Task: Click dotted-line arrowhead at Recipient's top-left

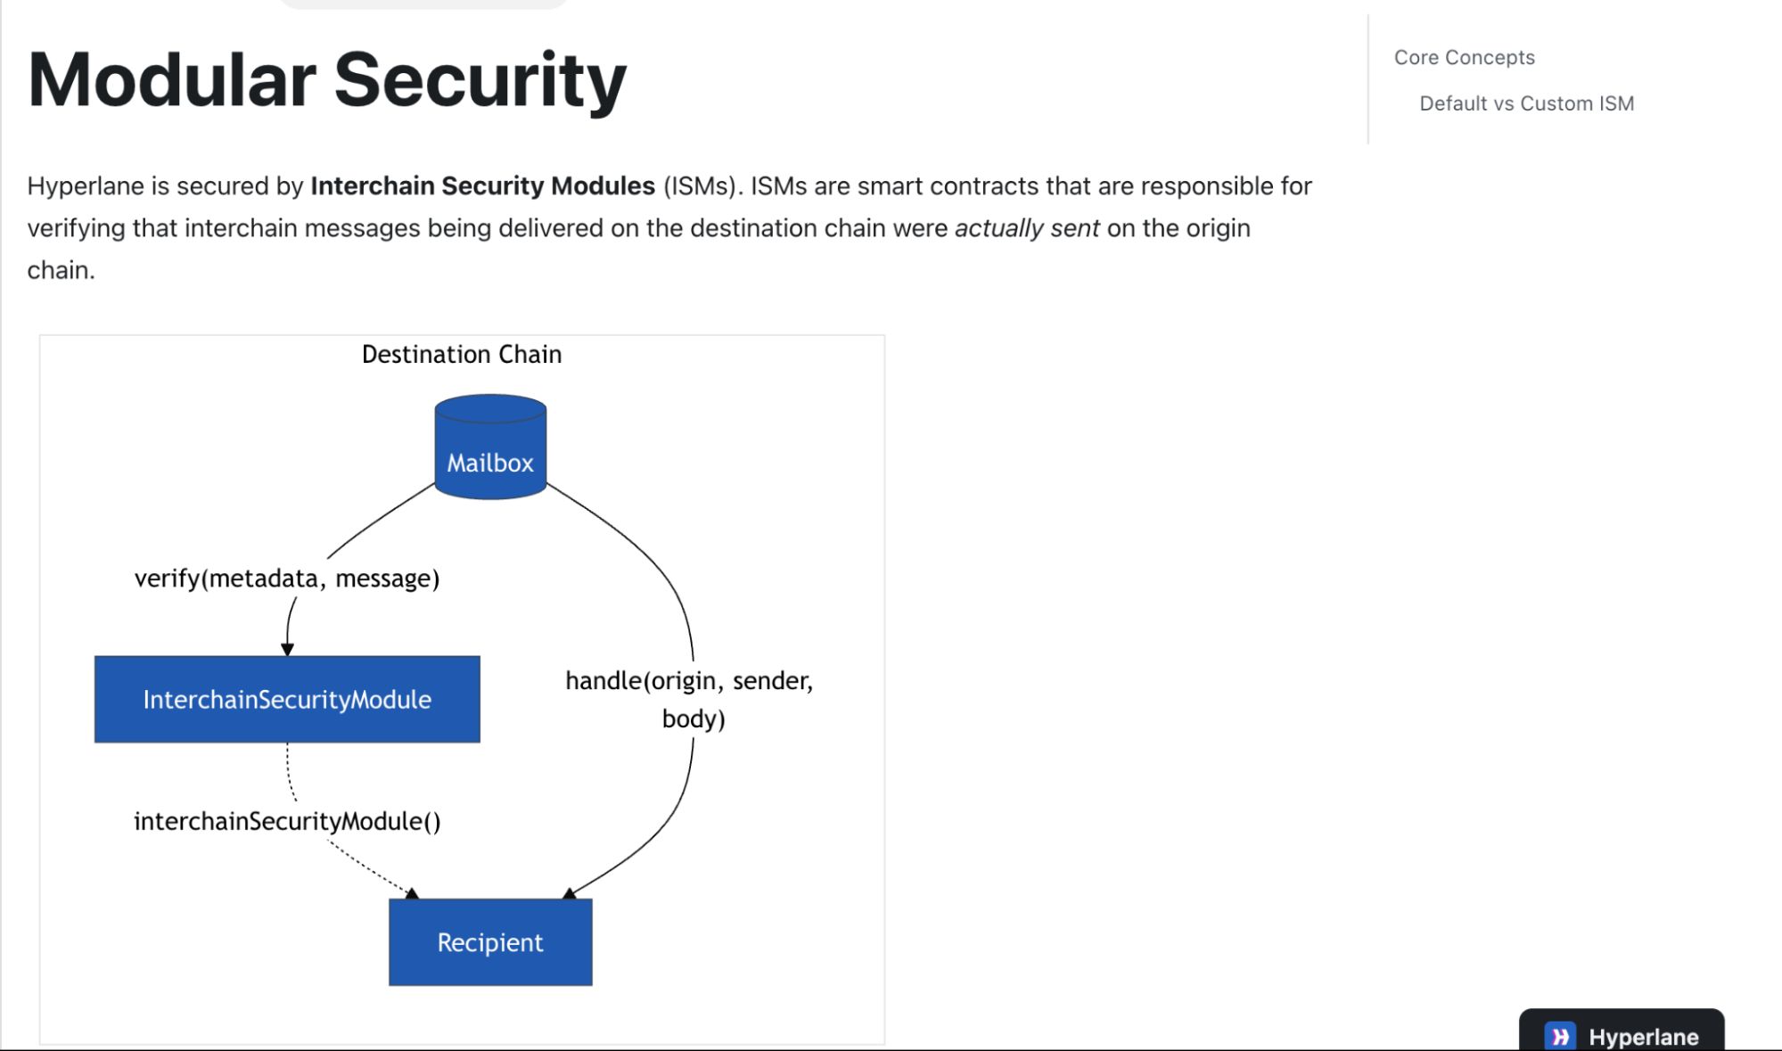Action: (x=412, y=892)
